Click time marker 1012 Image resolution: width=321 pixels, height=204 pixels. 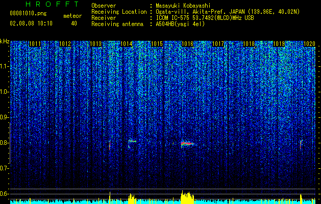(65, 44)
